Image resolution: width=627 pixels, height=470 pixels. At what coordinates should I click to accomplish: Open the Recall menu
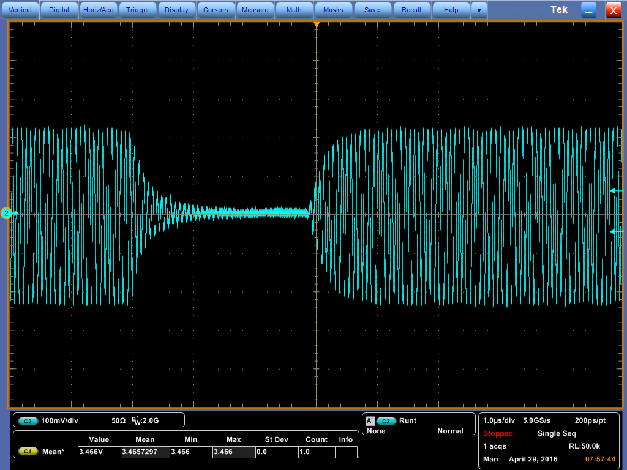411,10
